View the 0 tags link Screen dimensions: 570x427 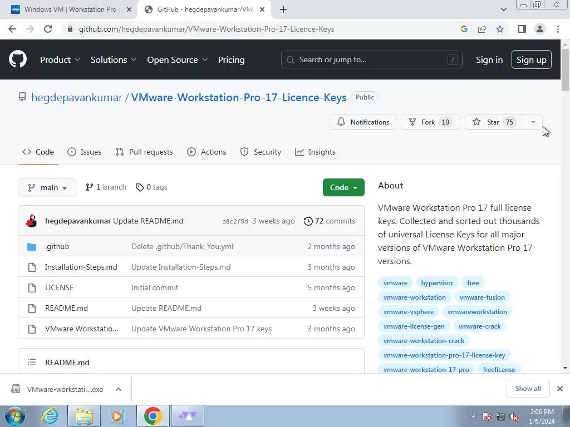coord(151,187)
